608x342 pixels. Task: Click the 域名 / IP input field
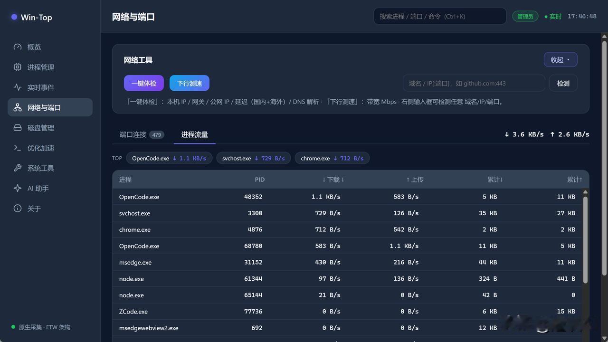pyautogui.click(x=474, y=83)
